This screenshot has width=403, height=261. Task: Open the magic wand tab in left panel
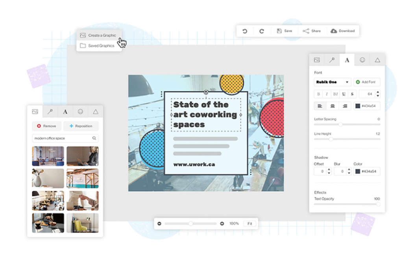point(50,112)
